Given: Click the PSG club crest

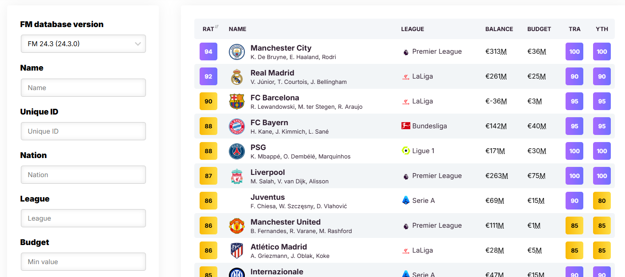Looking at the screenshot, I should coord(237,151).
